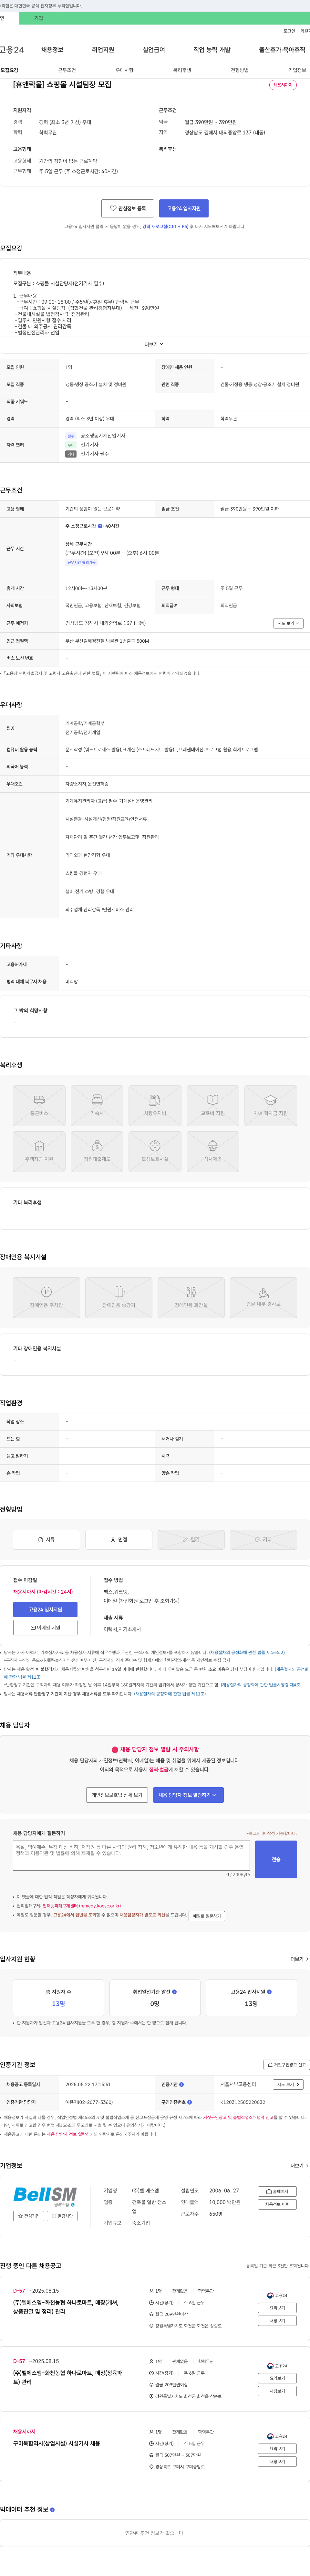The width and height of the screenshot is (310, 2576).
Task: Click the 관심채용 등록 heart button
Action: point(128,208)
